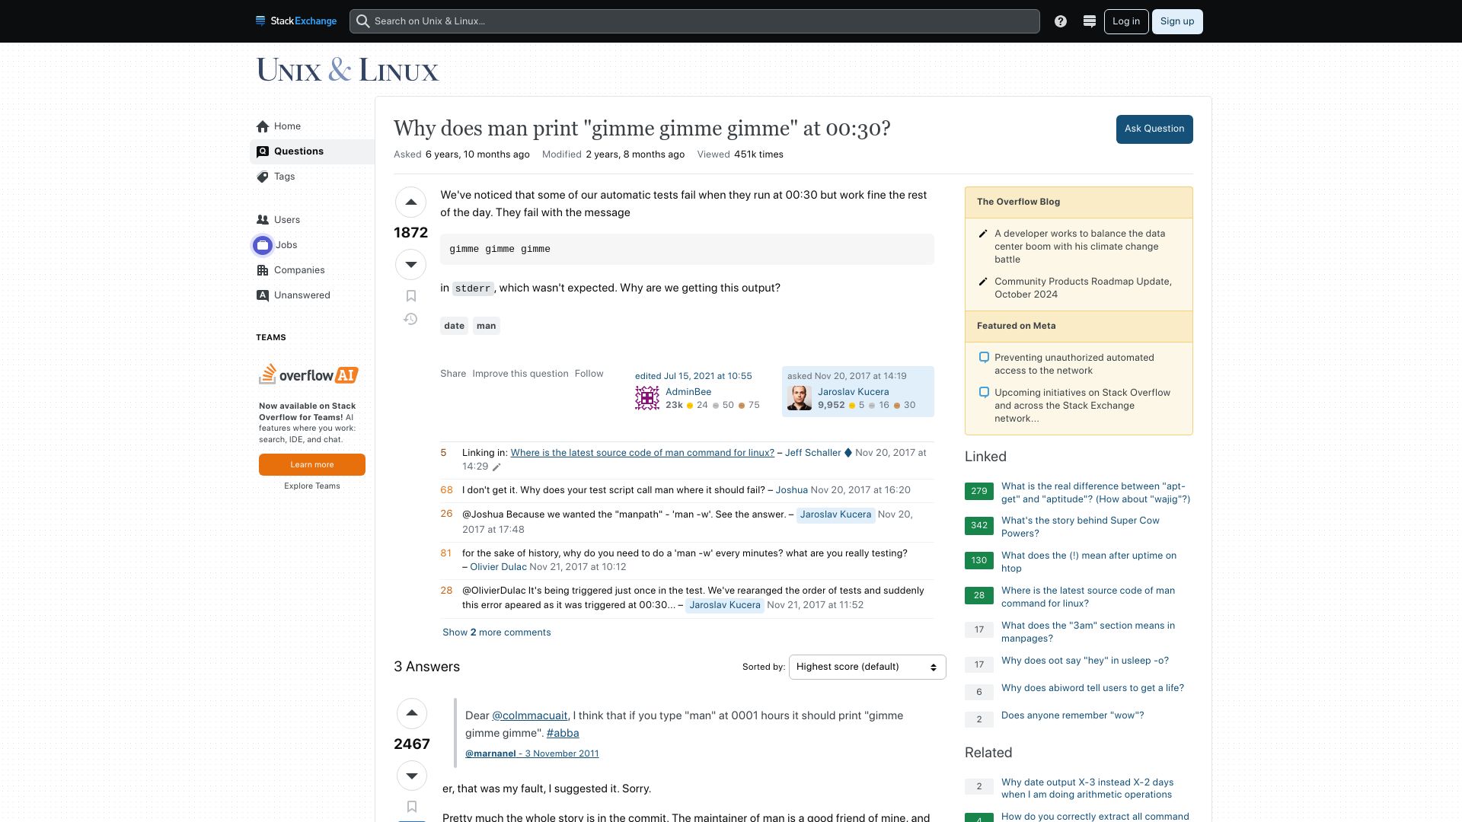Click the Share link under the question
This screenshot has width=1462, height=822.
453,374
